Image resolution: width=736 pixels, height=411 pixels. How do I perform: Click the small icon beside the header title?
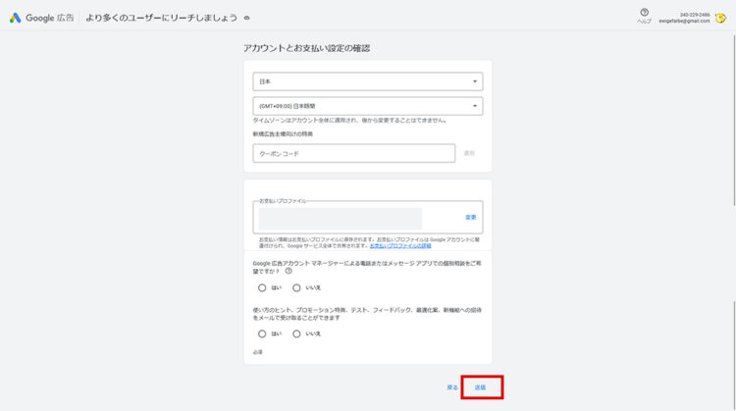(245, 18)
